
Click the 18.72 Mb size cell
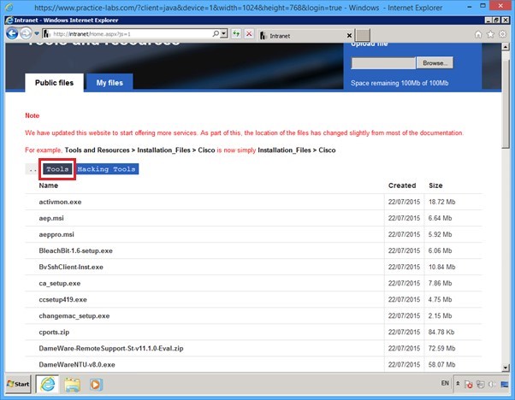point(441,202)
